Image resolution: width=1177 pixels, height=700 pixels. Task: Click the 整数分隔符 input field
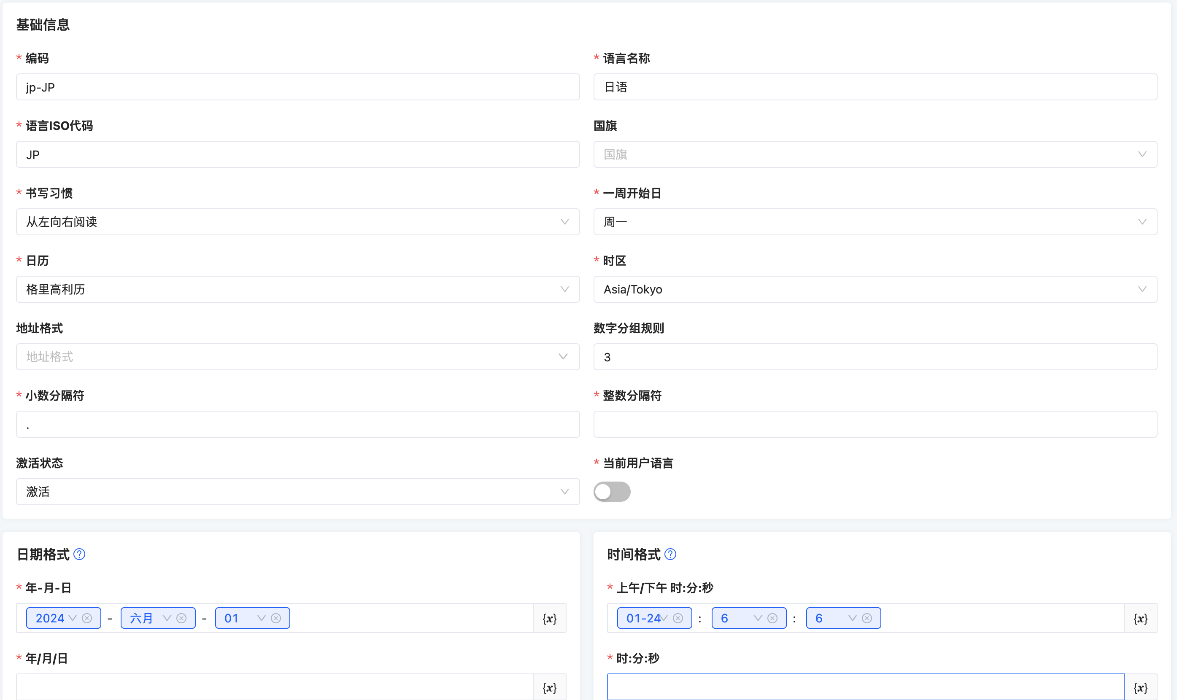click(x=875, y=424)
